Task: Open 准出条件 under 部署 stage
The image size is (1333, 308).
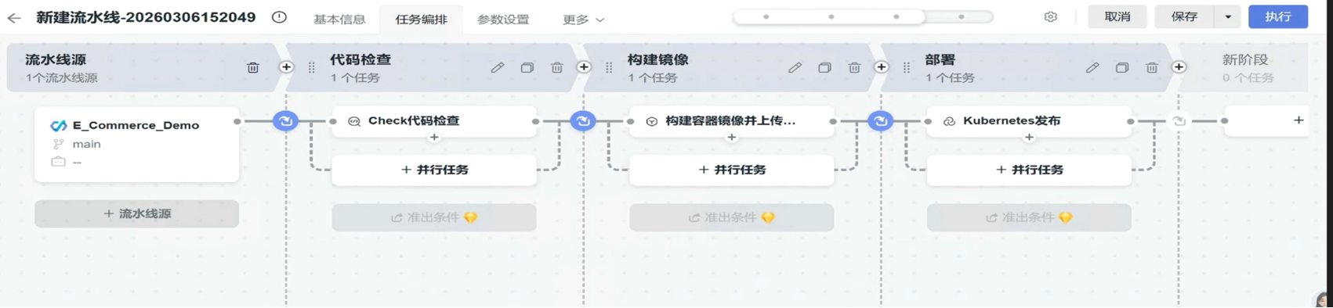Action: tap(1029, 218)
